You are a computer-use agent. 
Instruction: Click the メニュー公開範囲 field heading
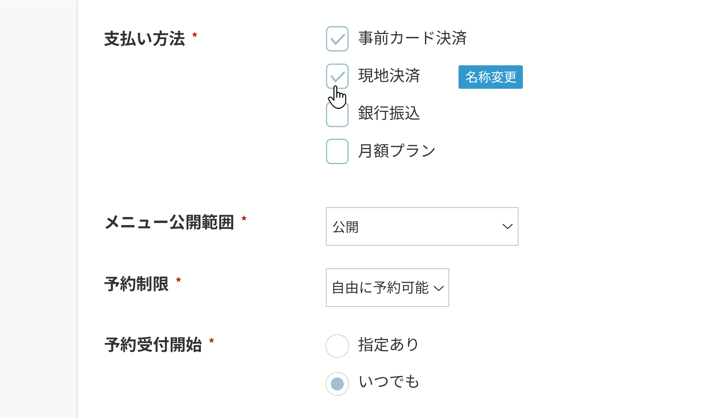169,222
